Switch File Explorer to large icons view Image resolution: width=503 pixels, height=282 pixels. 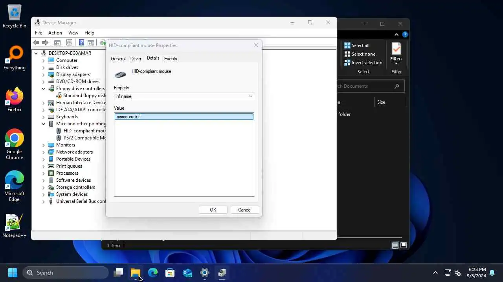point(403,246)
